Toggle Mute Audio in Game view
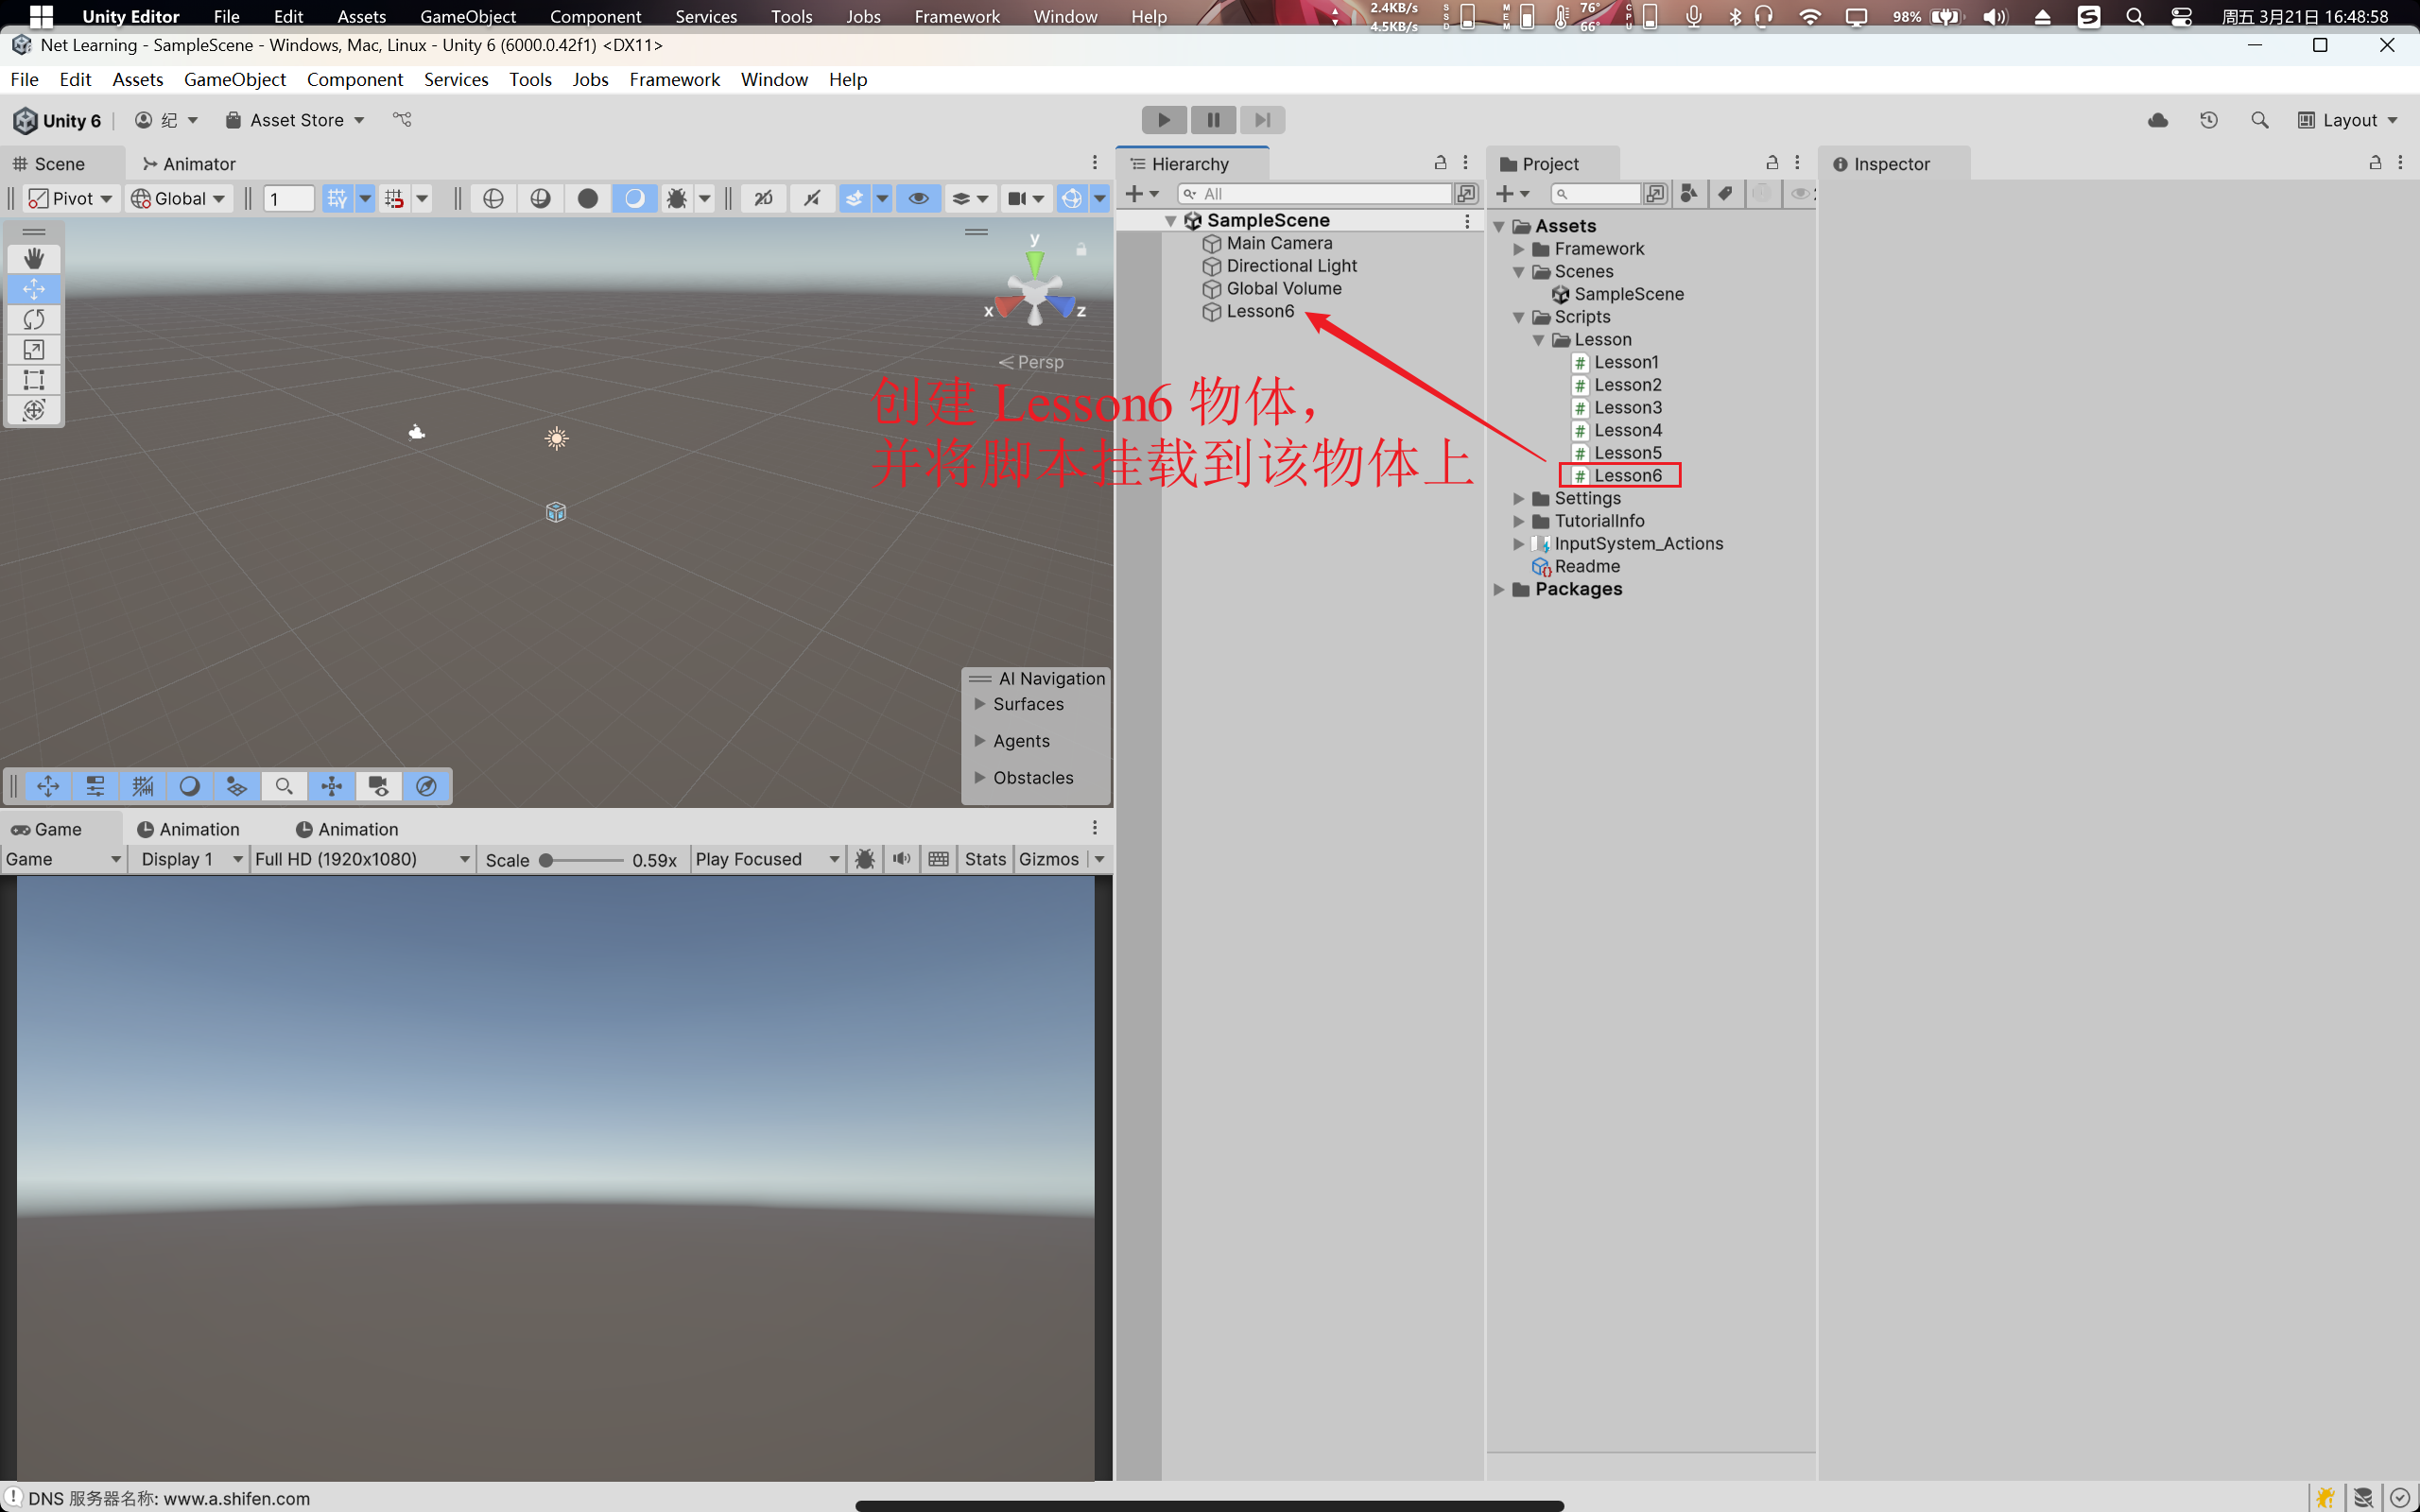Viewport: 2420px width, 1512px height. 901,859
